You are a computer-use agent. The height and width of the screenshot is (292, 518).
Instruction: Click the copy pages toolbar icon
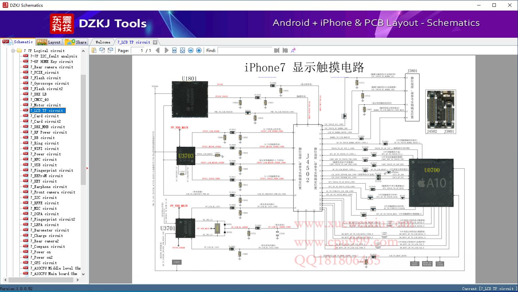click(94, 50)
